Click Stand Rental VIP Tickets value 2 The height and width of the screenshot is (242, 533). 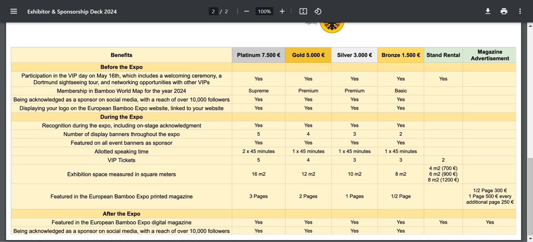point(443,160)
